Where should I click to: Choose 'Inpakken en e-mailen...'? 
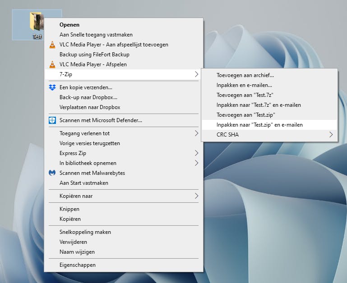pos(269,85)
